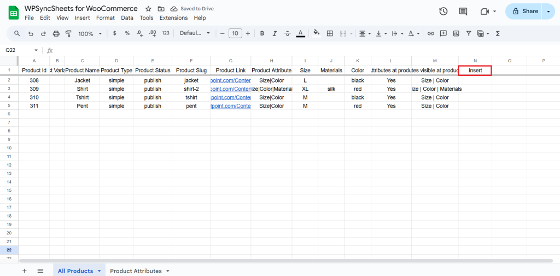Expand text rotation dropdown
This screenshot has height=276, width=560.
pos(418,33)
